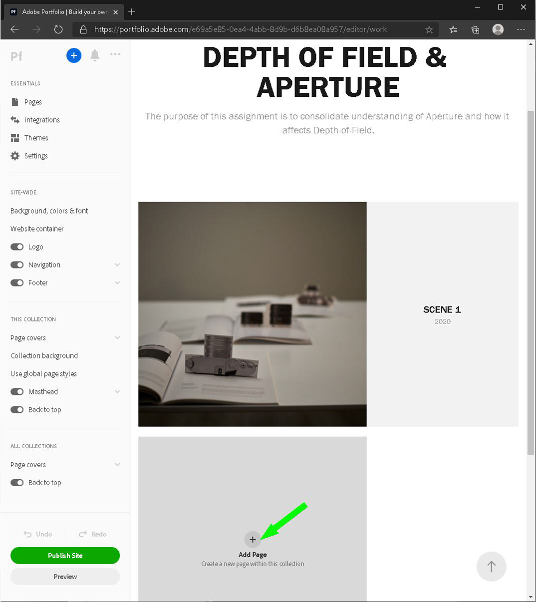This screenshot has height=603, width=537.
Task: Open the notifications bell icon
Action: coord(95,55)
